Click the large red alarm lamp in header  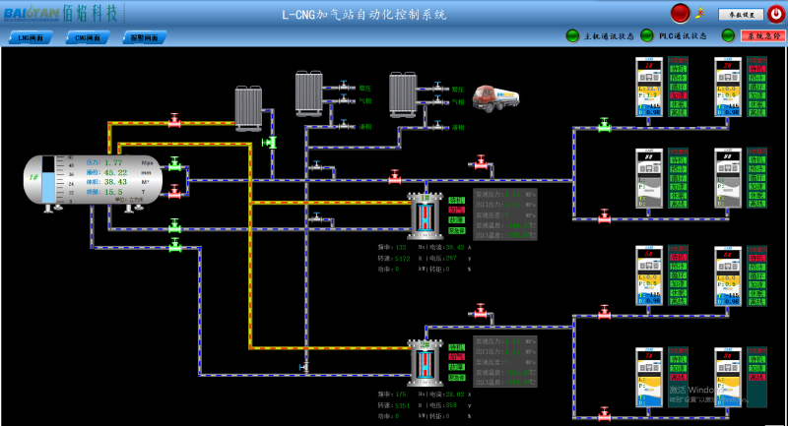[x=680, y=13]
